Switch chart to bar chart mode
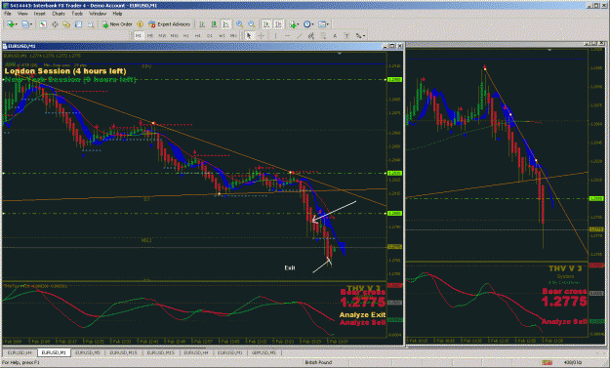Screen dimensions: 610x368 [x=202, y=24]
